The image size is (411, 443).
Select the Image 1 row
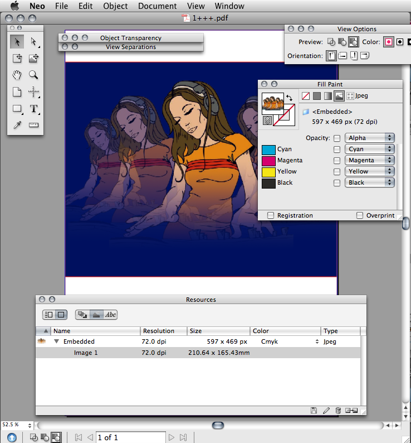pyautogui.click(x=198, y=353)
